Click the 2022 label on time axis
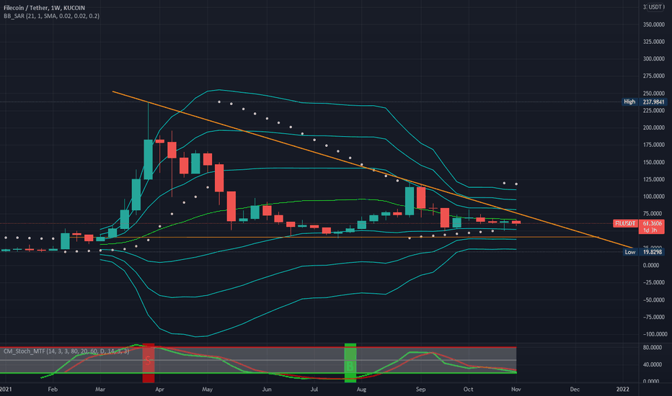The height and width of the screenshot is (396, 672). click(623, 389)
